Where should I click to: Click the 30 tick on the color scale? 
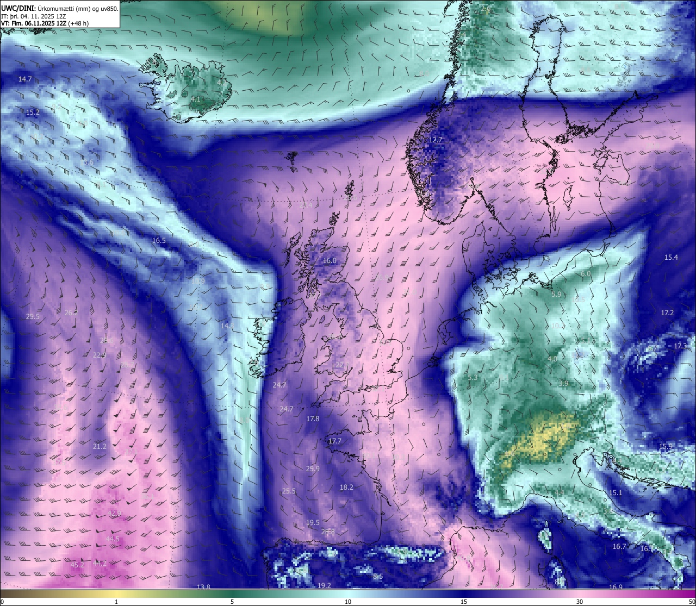pos(580,602)
